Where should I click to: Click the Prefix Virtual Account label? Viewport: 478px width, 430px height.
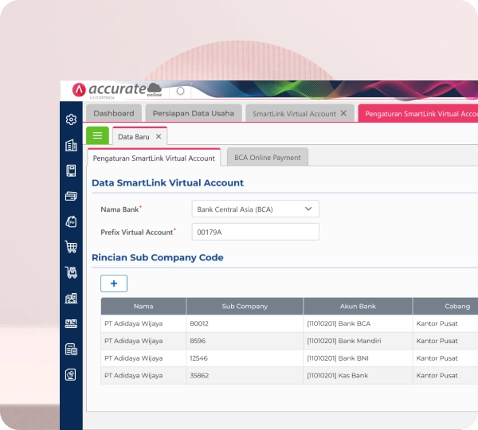click(138, 233)
